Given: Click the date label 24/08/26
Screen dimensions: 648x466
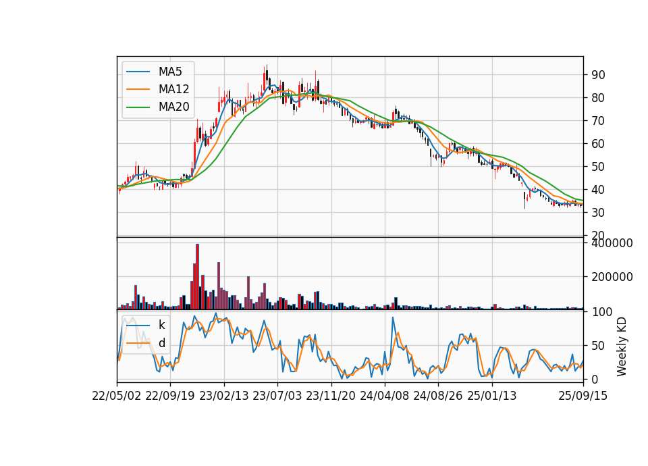Looking at the screenshot, I should click(438, 396).
